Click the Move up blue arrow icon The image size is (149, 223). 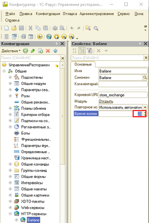click(56, 51)
